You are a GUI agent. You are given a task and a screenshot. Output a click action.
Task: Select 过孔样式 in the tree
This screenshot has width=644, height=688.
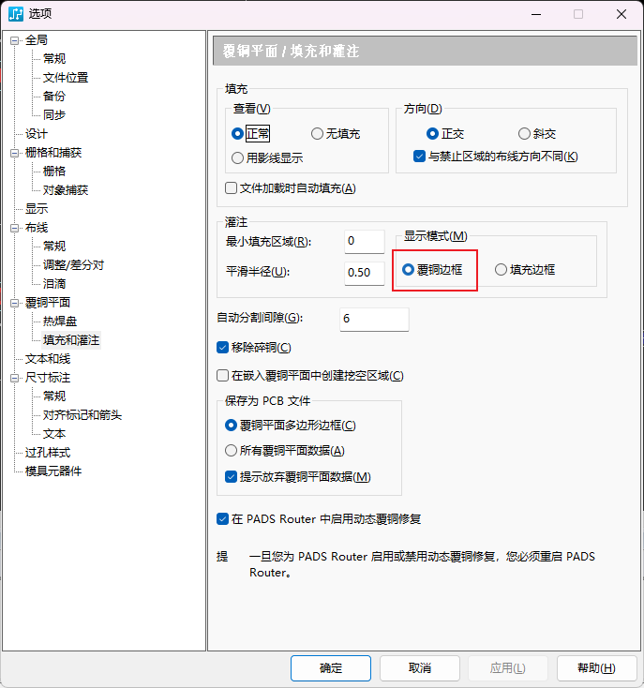[48, 453]
